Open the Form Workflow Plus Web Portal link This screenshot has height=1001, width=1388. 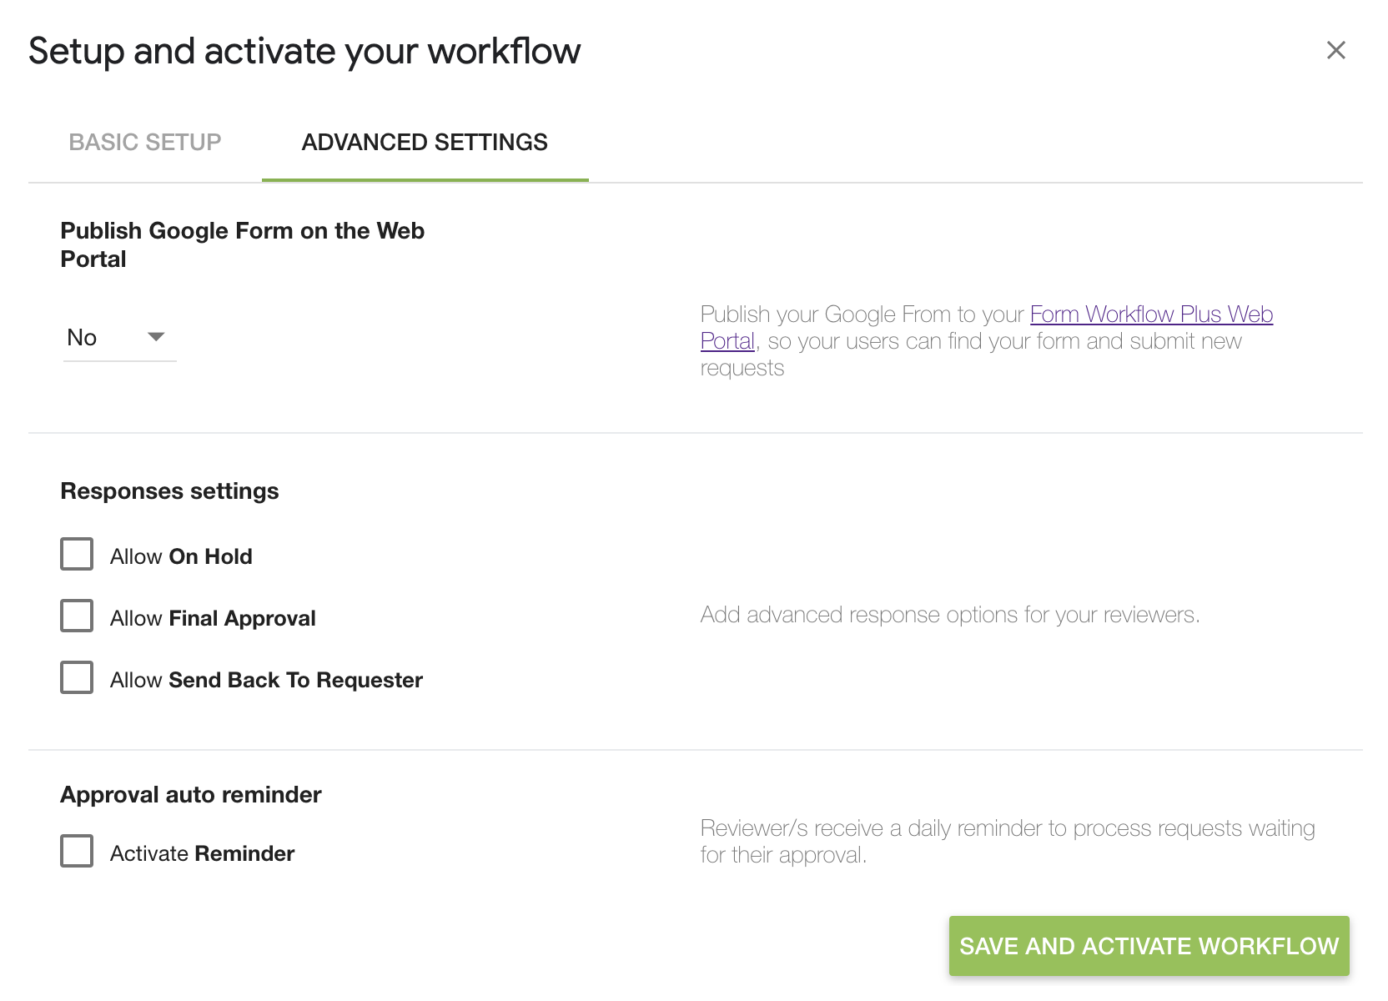1151,314
